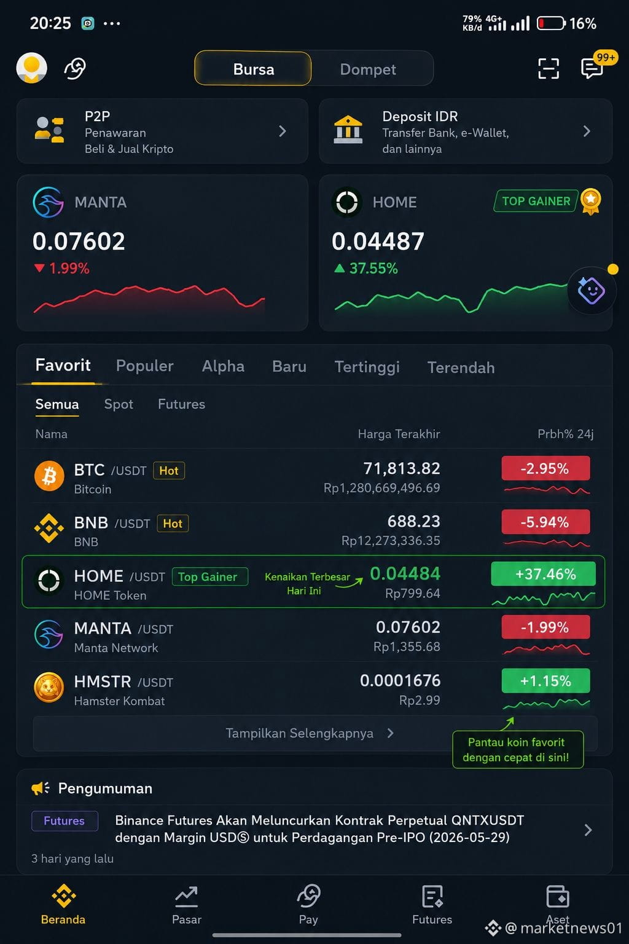The height and width of the screenshot is (944, 629).
Task: Open the Deposit IDR card chevron
Action: (587, 131)
